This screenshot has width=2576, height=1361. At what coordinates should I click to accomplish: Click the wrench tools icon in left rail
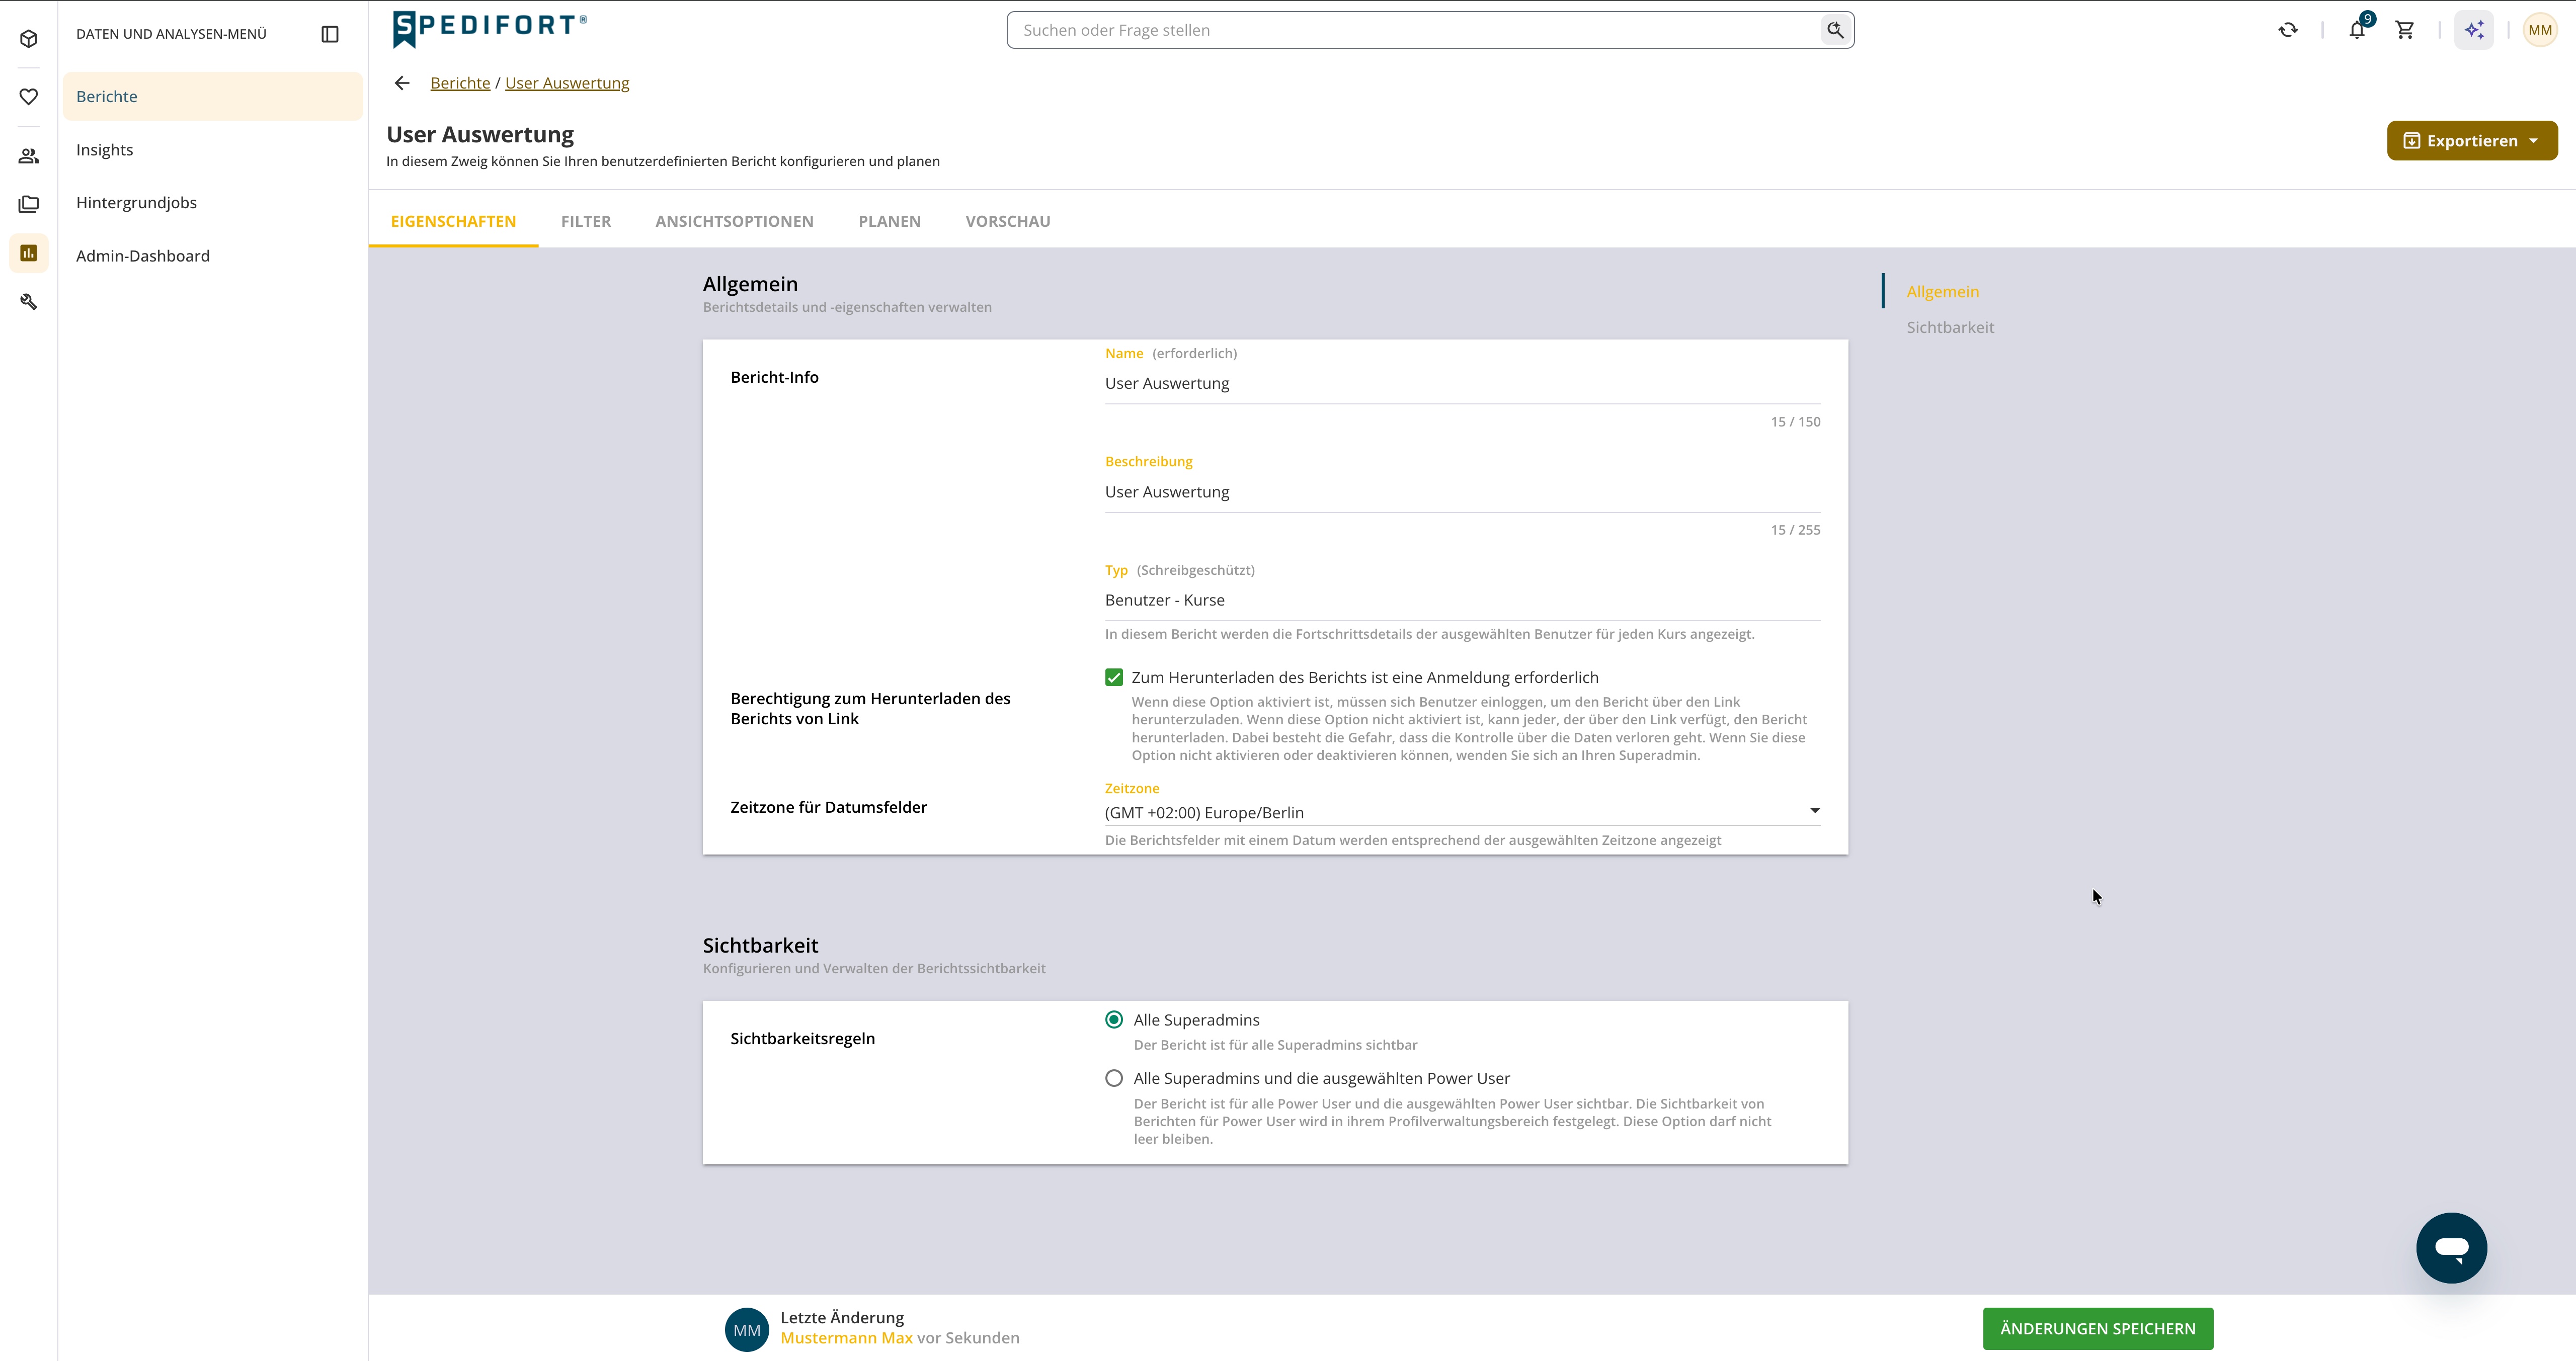coord(29,302)
